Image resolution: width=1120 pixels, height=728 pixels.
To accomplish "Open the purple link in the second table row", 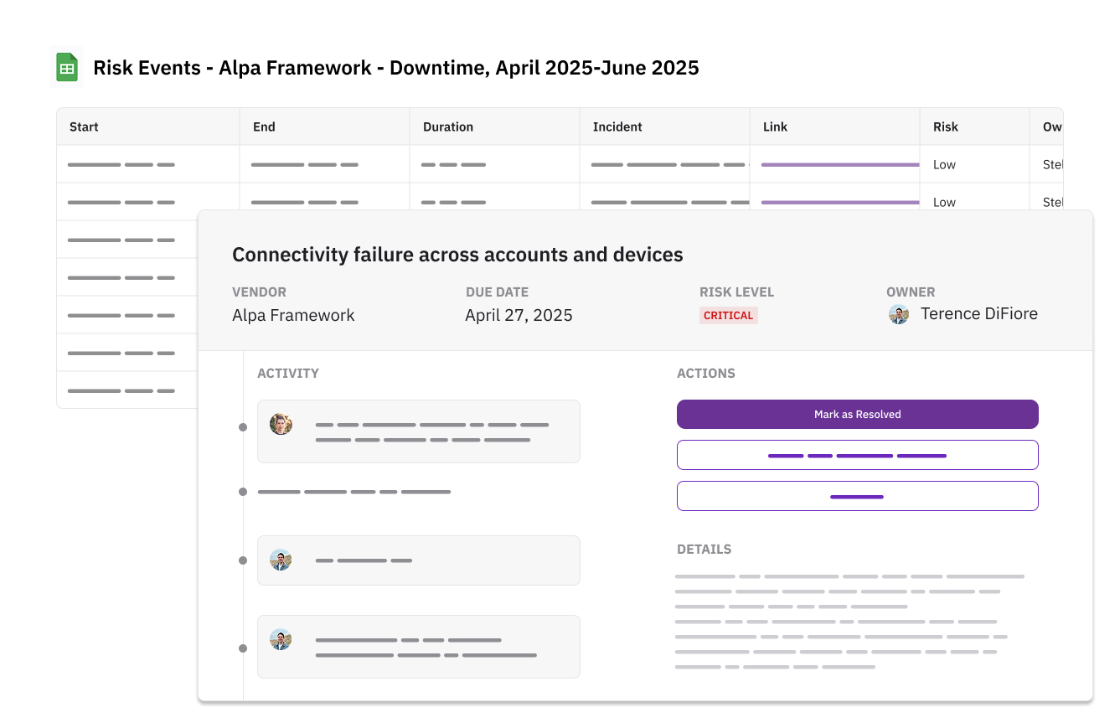I will click(x=839, y=203).
